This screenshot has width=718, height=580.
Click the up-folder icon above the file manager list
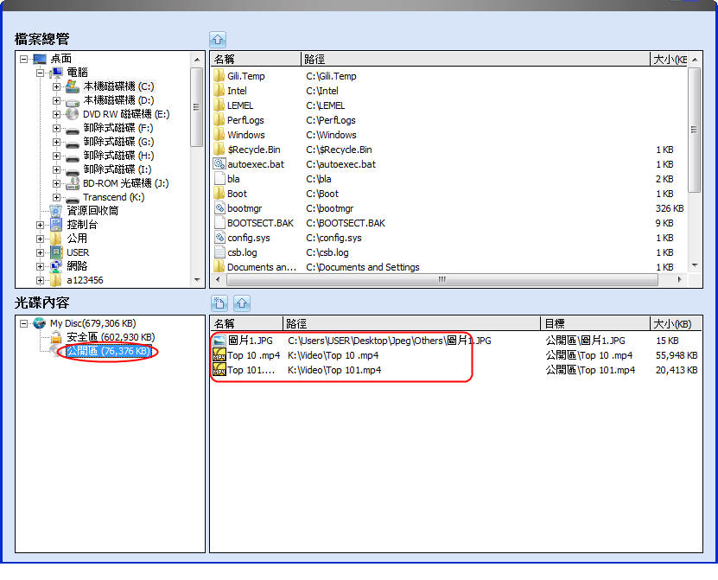tap(218, 39)
